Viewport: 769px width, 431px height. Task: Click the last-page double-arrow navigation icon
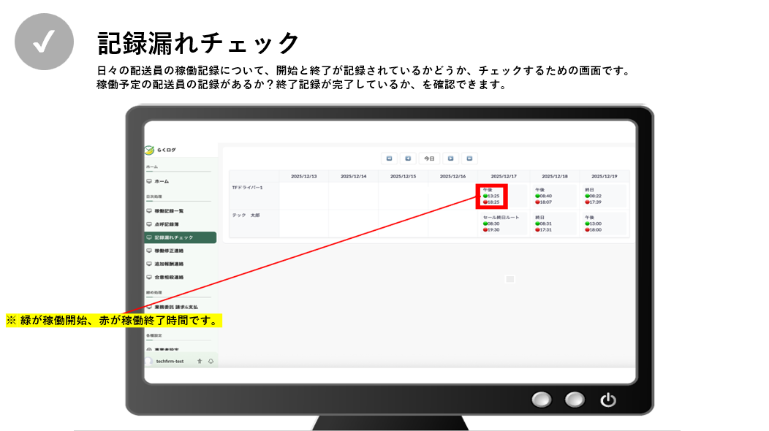point(470,158)
